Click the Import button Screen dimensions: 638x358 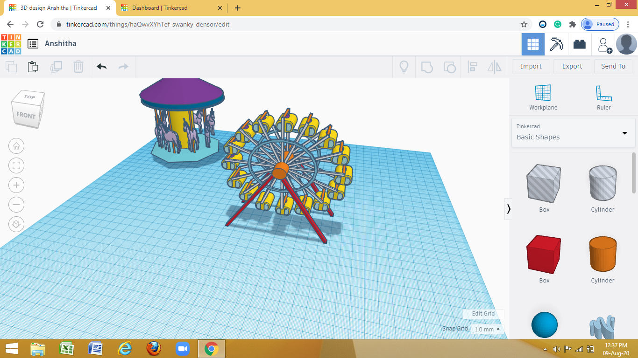[531, 66]
